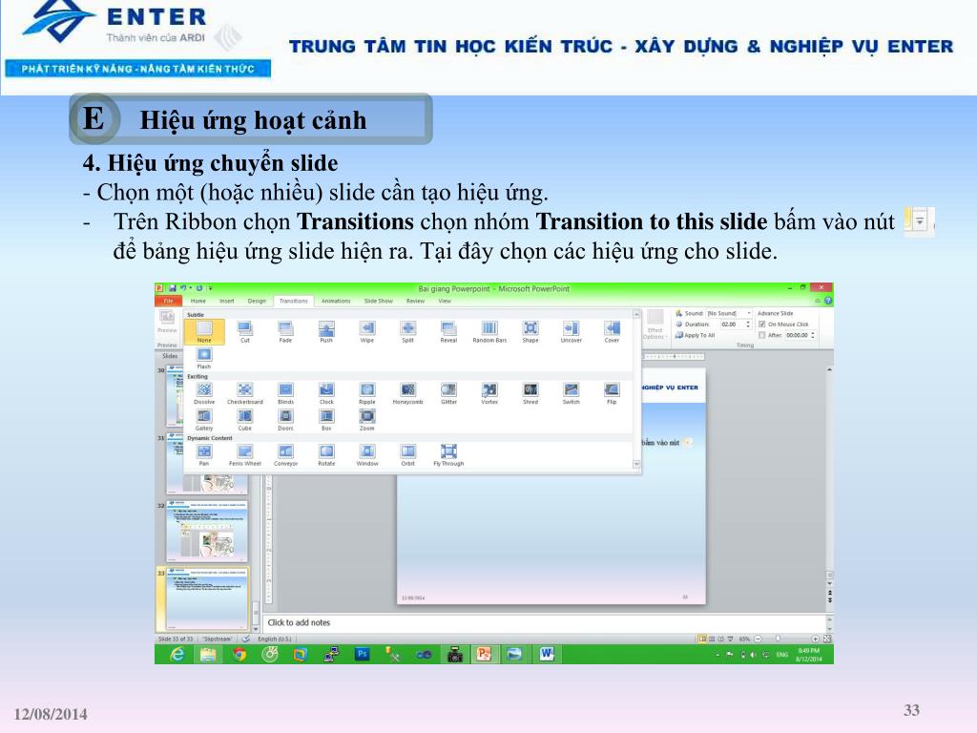Image resolution: width=977 pixels, height=733 pixels.
Task: Open the Sound dropdown list
Action: (748, 313)
